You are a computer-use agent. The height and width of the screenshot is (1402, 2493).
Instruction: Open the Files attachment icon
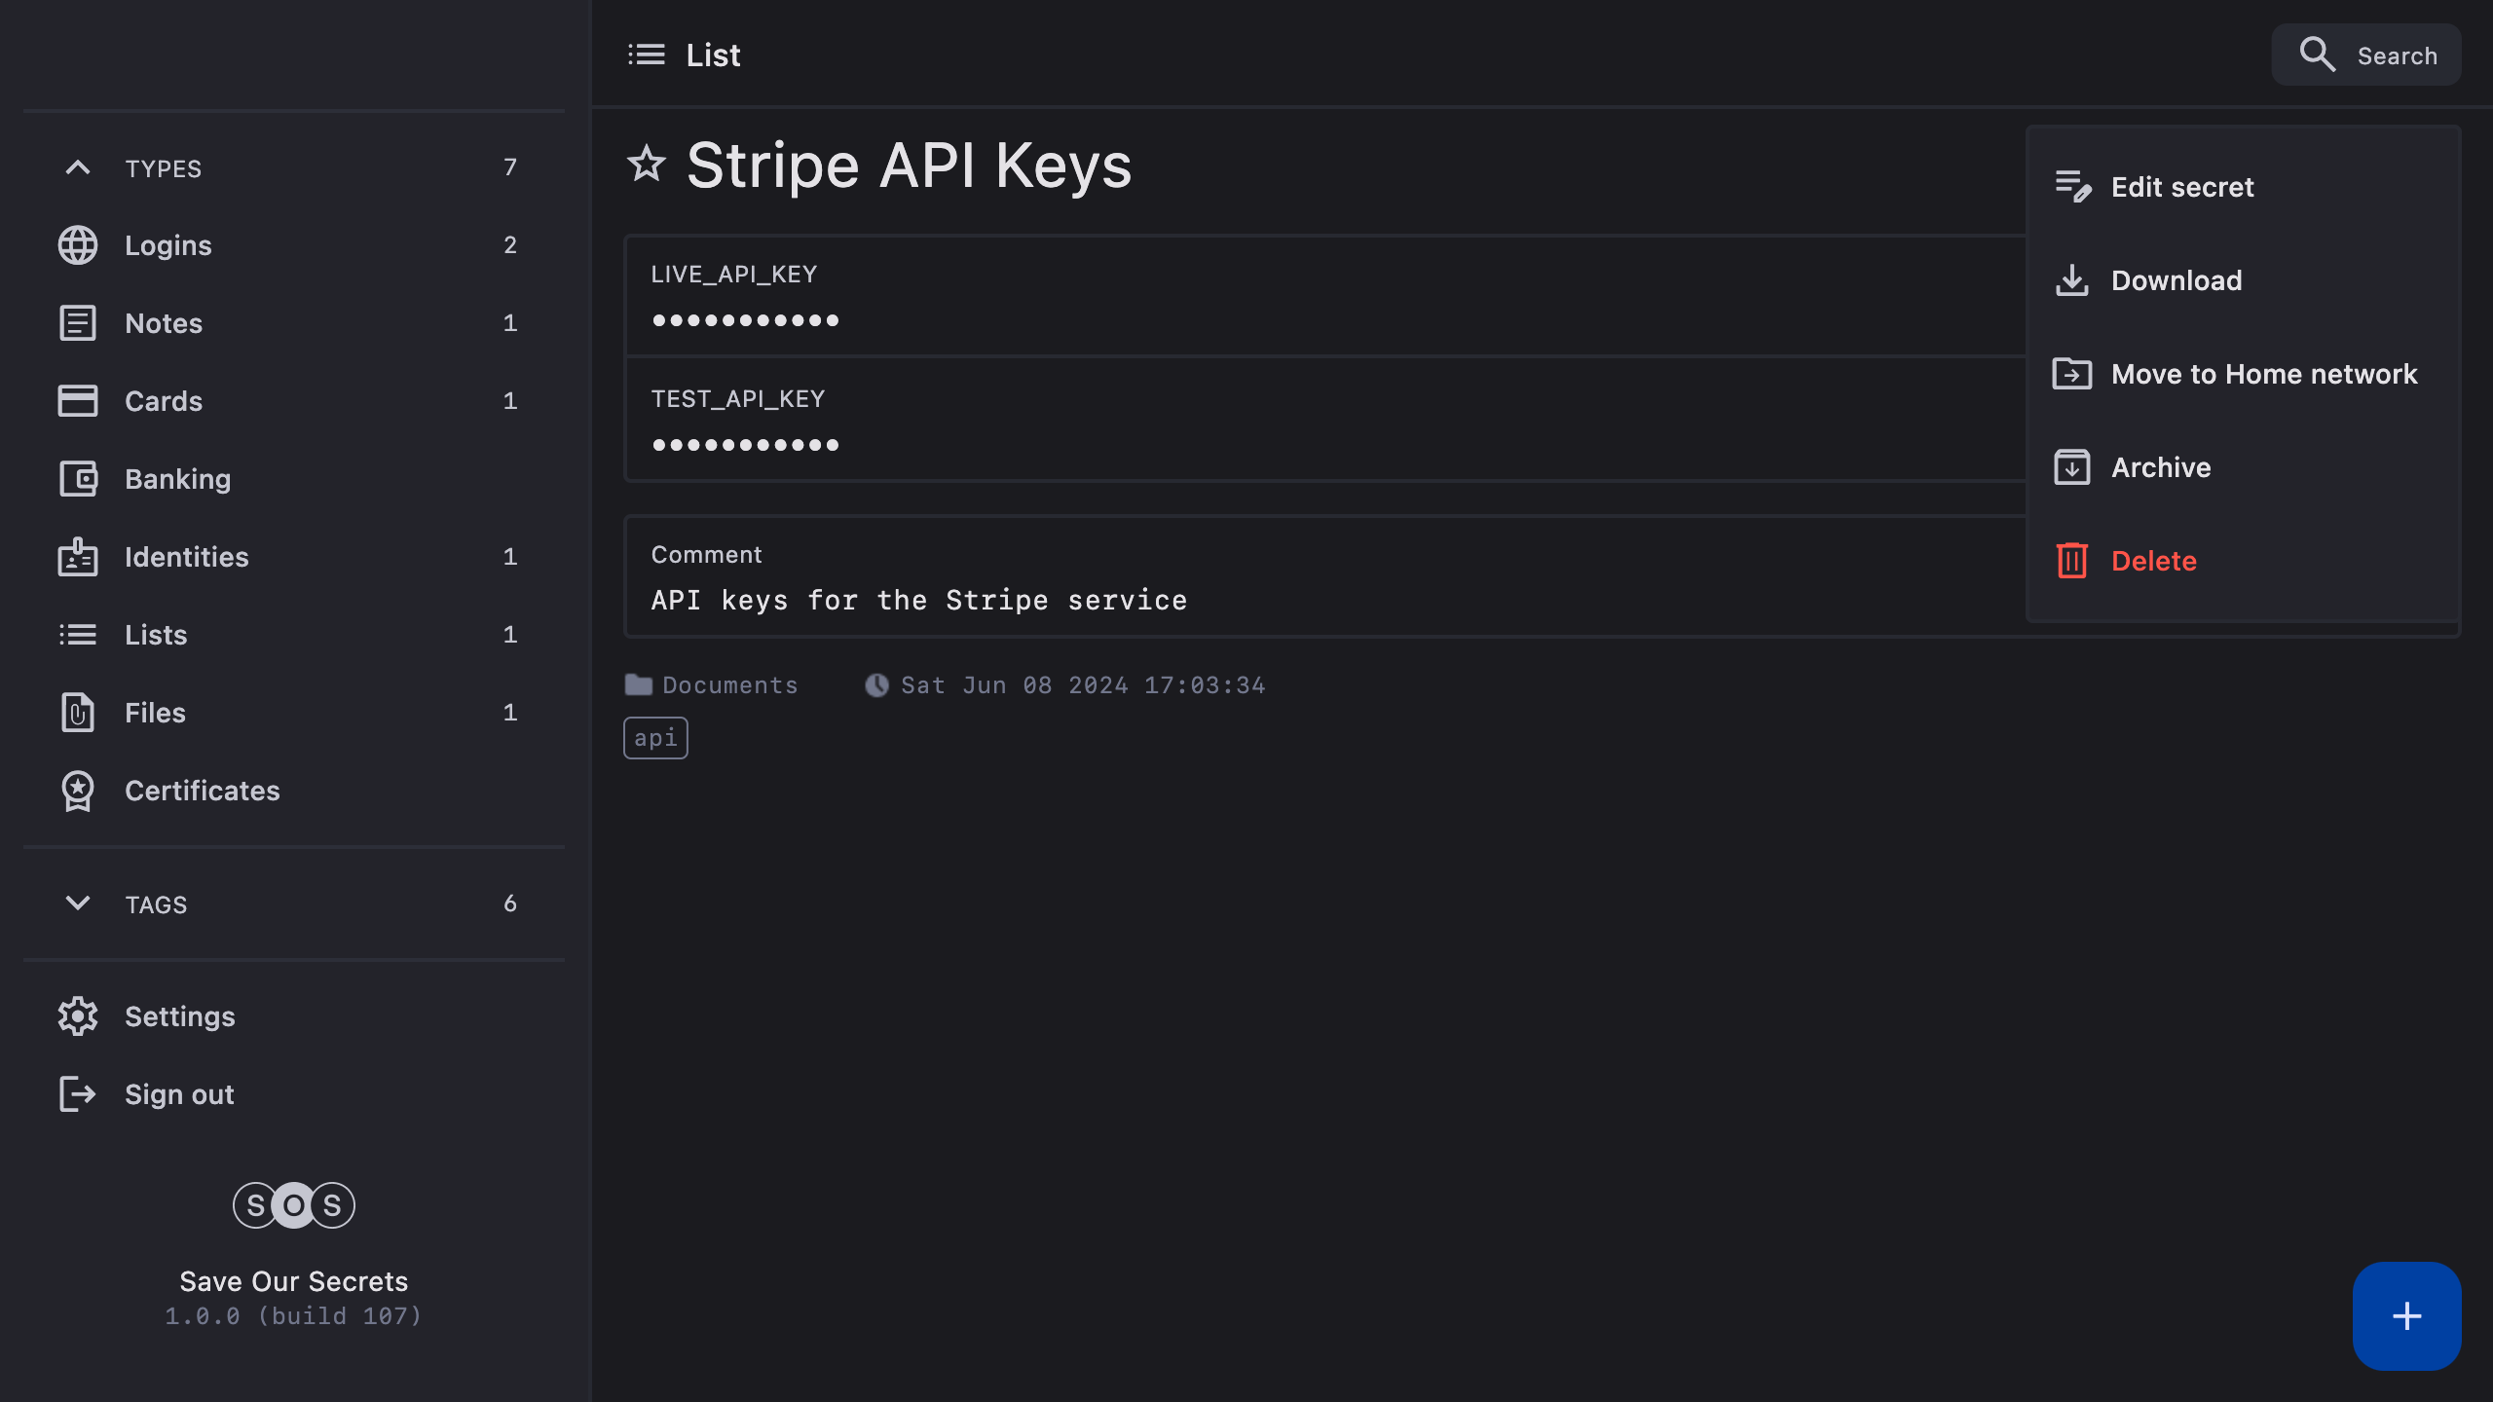(78, 713)
